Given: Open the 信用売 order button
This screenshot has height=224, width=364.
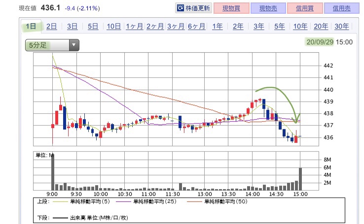Looking at the screenshot, I should (x=341, y=8).
